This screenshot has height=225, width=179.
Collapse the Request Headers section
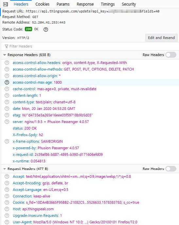coord(5,169)
